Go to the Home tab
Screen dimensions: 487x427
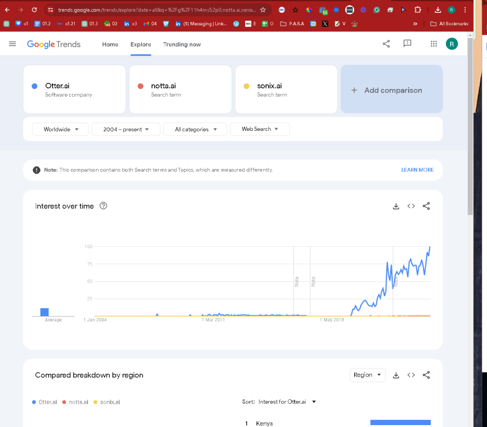click(x=110, y=44)
